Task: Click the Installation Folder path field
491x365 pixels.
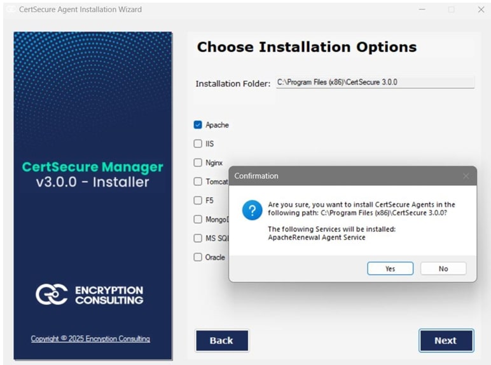Action: [x=375, y=82]
